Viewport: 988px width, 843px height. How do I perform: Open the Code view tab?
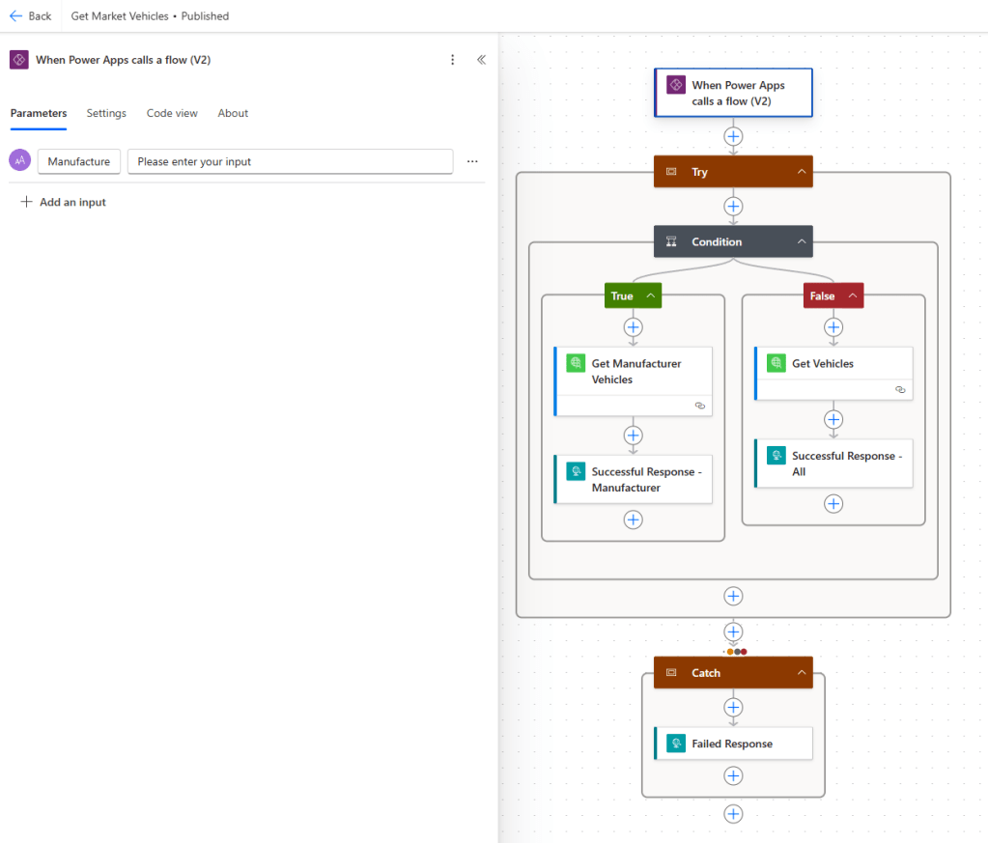172,113
